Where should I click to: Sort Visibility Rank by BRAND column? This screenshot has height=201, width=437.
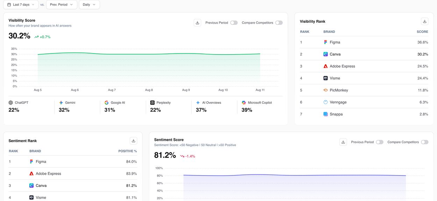point(329,32)
